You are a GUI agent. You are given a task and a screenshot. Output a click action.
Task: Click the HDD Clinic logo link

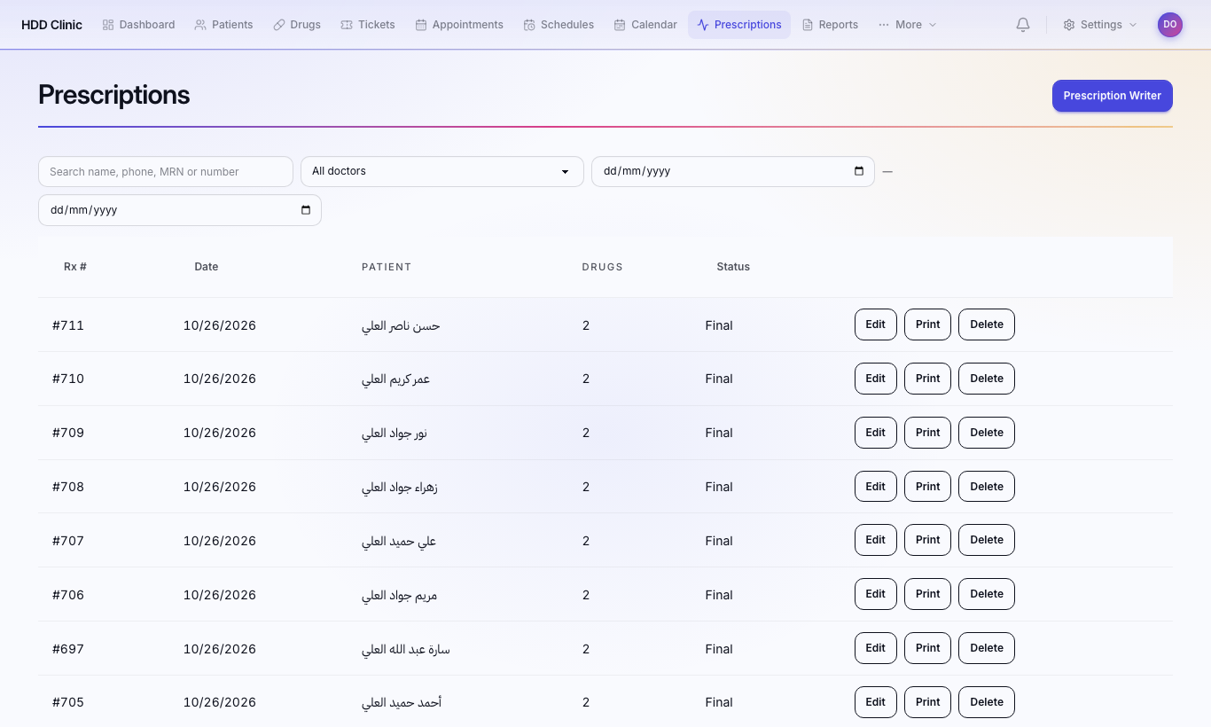pos(51,25)
